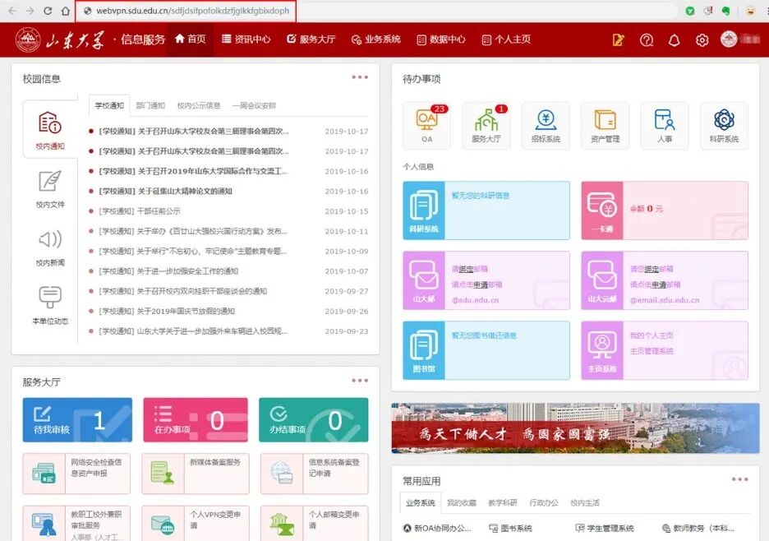Switch to 行政办公 apps tab
Screen dimensions: 769x541
coord(544,502)
